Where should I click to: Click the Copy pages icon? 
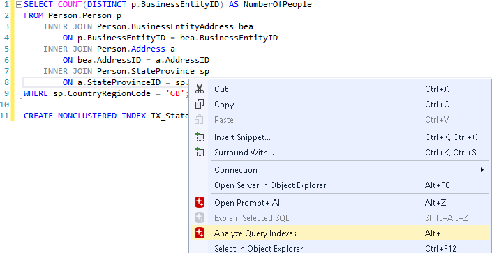tap(200, 105)
